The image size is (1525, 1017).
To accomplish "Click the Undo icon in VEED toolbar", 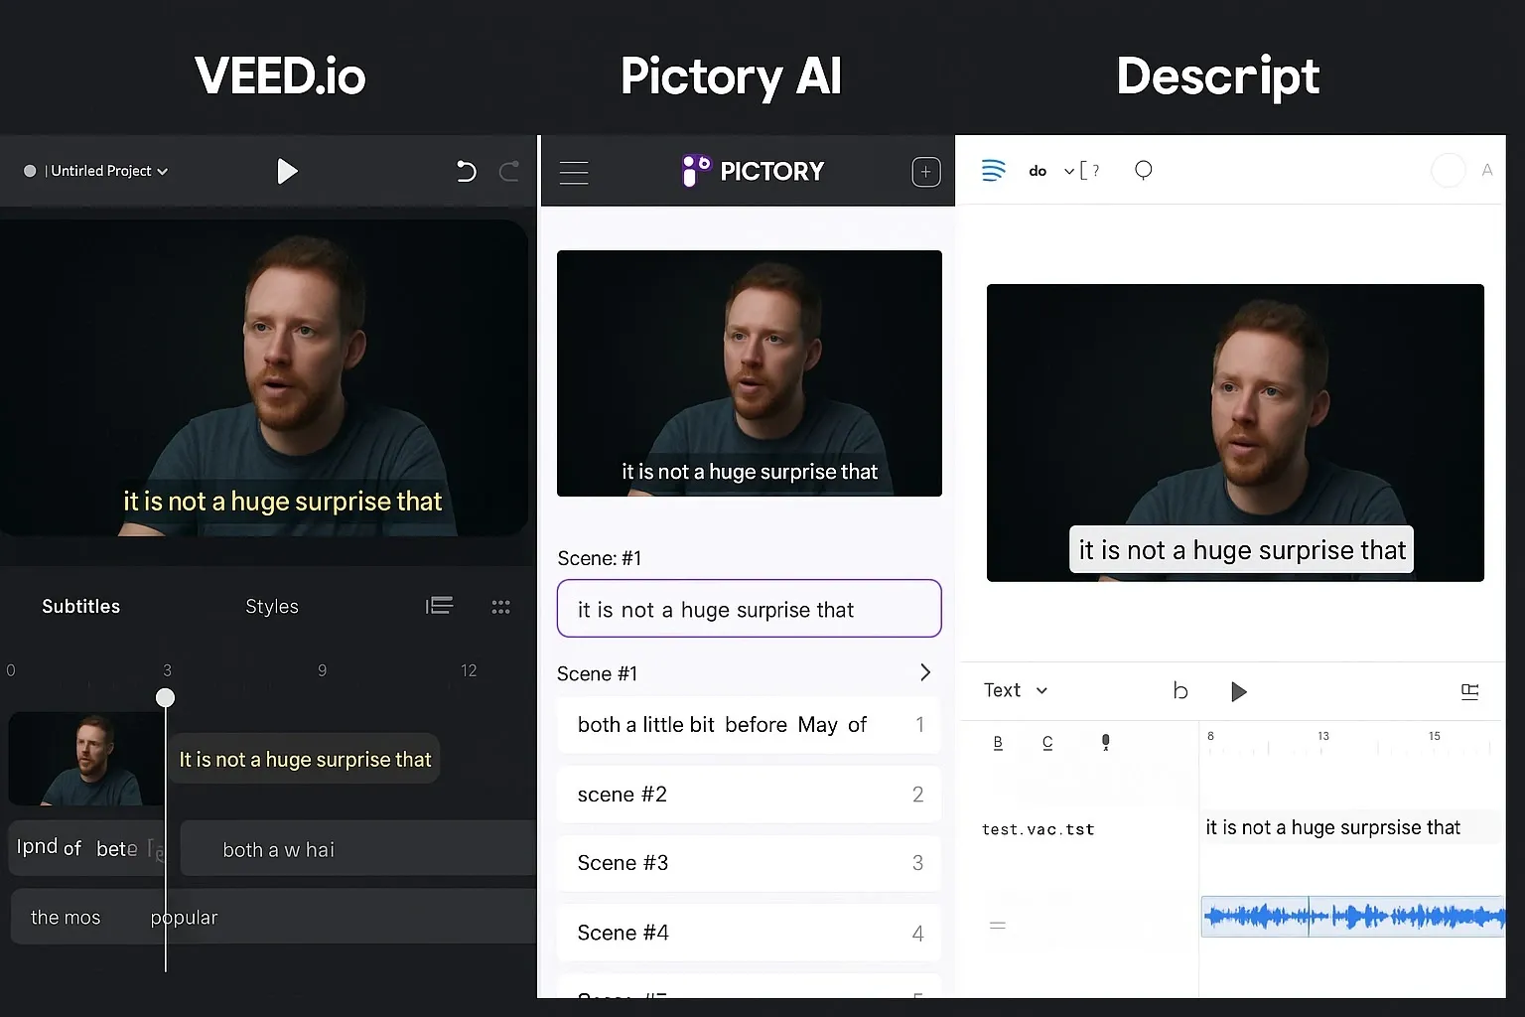I will [x=466, y=171].
